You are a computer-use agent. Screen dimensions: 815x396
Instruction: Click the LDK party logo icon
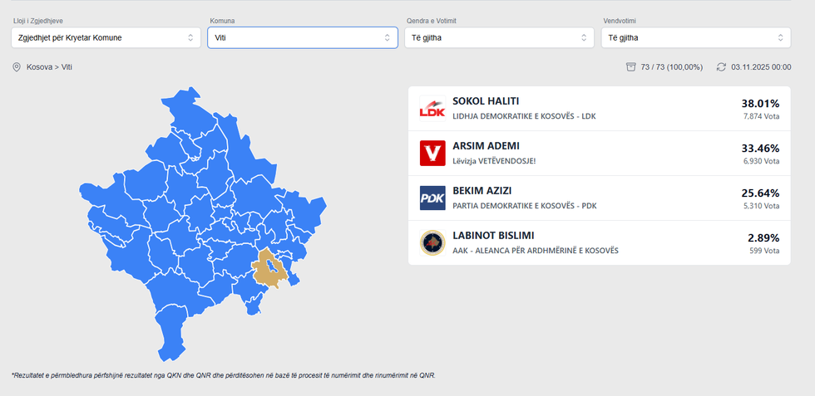[x=432, y=109]
